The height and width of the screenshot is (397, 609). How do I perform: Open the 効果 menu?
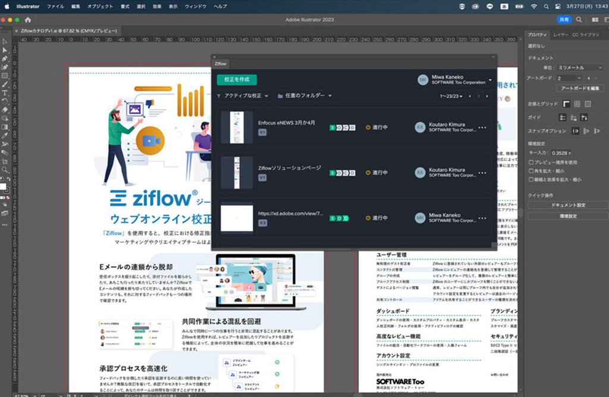point(157,7)
